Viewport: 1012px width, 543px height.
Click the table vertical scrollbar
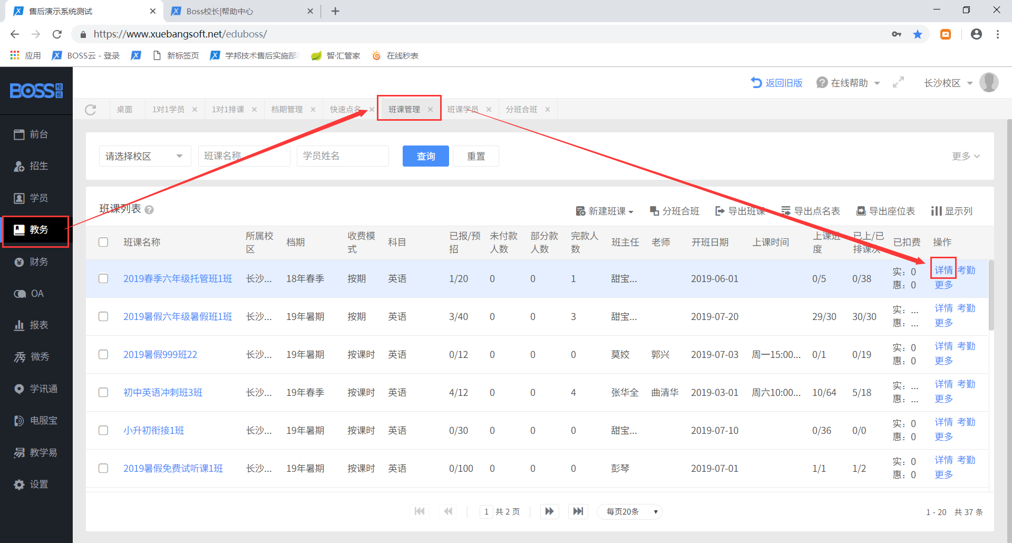[991, 295]
